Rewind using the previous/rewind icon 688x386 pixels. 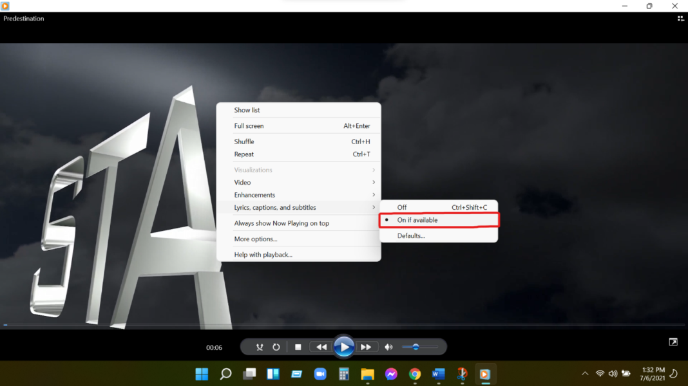[x=321, y=347]
